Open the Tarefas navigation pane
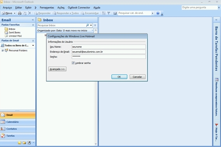Screen dimensions: 221x147 tap(18, 136)
